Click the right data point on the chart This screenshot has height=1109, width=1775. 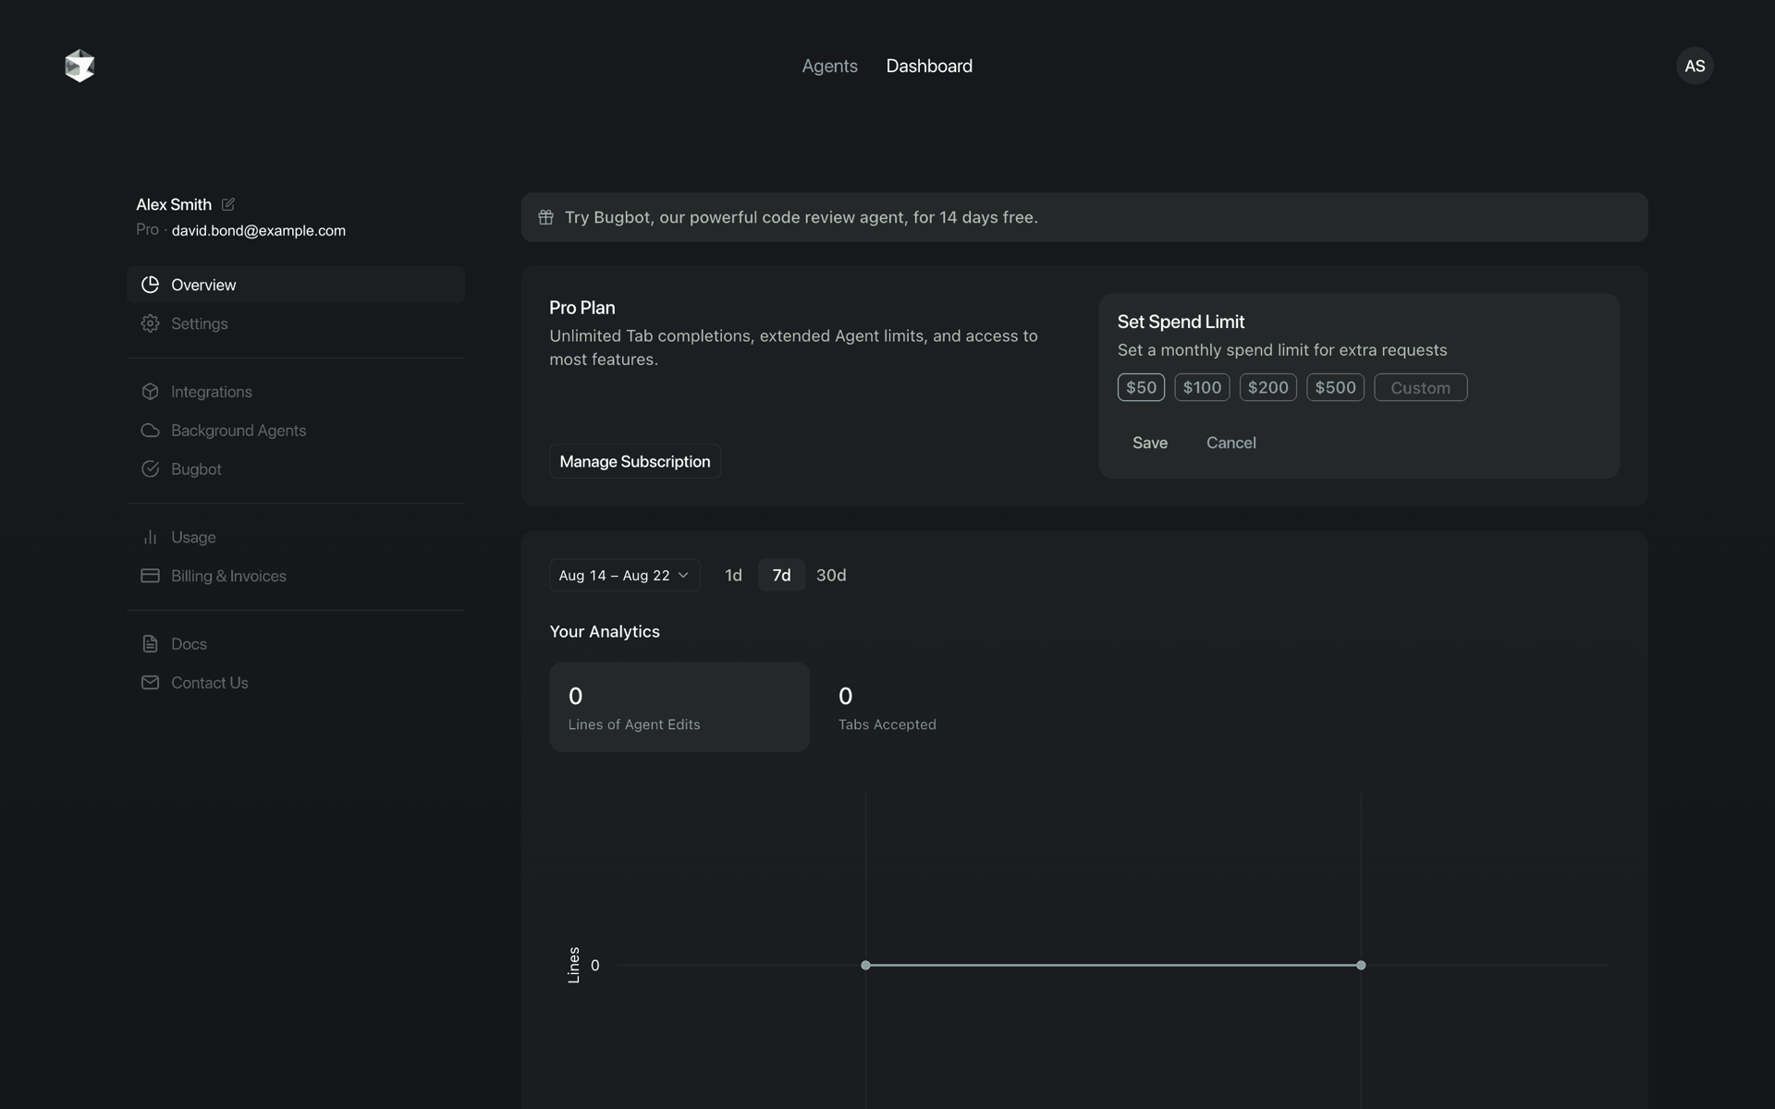(x=1361, y=965)
